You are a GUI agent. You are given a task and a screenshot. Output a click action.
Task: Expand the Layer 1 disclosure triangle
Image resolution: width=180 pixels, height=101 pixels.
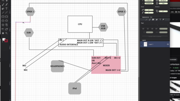pos(141,44)
